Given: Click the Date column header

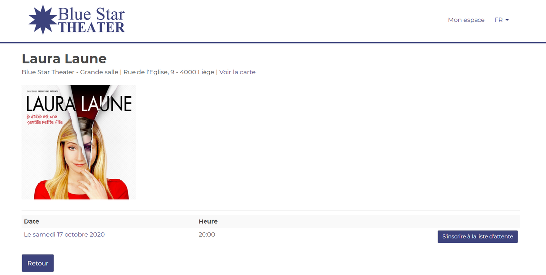Looking at the screenshot, I should pyautogui.click(x=32, y=221).
